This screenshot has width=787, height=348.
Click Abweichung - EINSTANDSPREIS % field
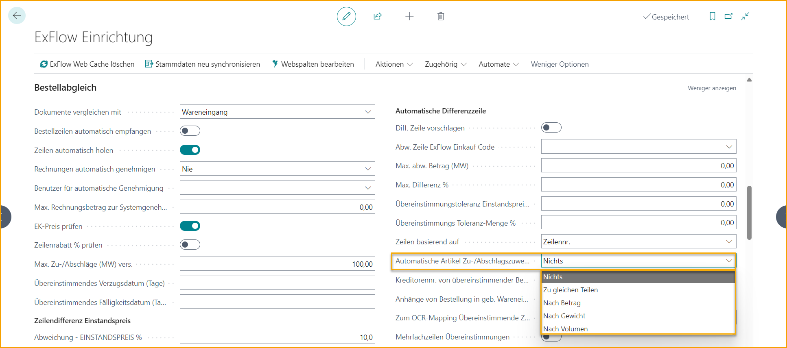(x=278, y=337)
